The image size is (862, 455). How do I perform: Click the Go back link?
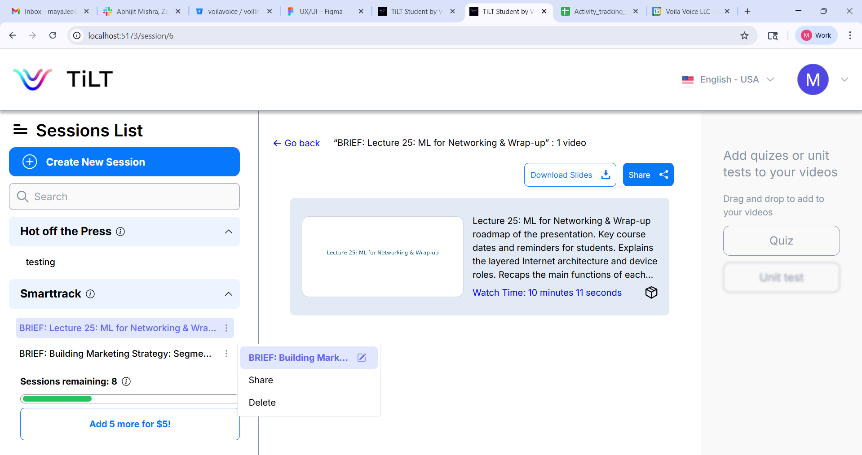[x=296, y=143]
